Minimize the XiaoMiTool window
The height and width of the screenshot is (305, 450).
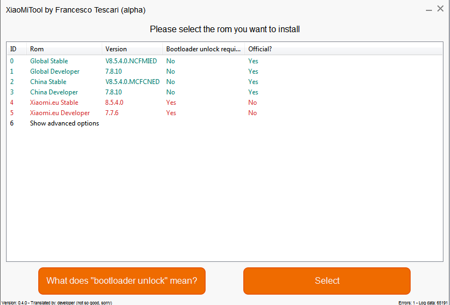tap(429, 9)
